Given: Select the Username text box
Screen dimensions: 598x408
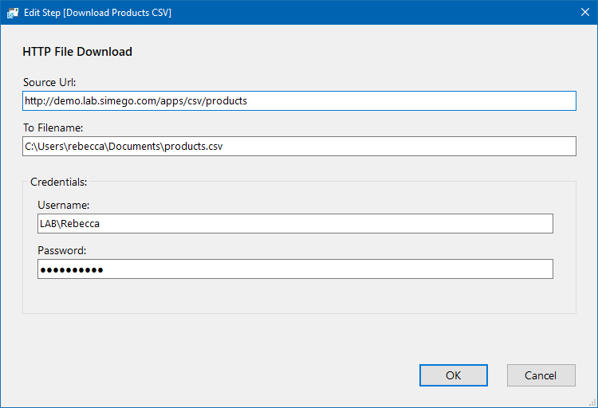Looking at the screenshot, I should click(x=295, y=223).
